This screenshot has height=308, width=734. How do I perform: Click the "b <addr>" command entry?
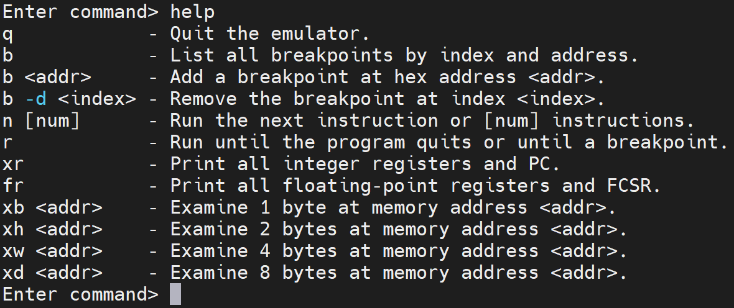(47, 76)
